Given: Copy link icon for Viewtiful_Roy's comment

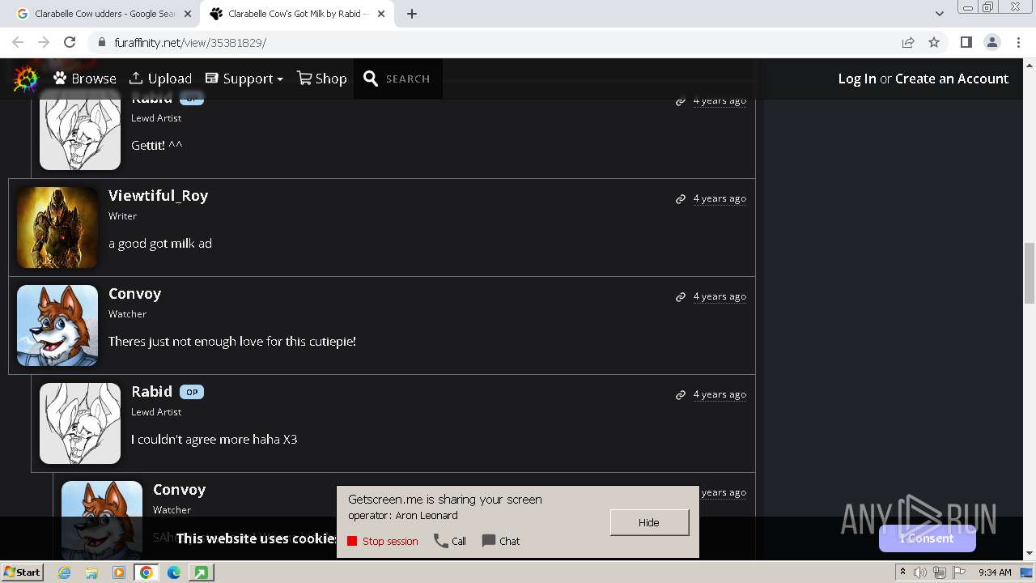Looking at the screenshot, I should (681, 199).
